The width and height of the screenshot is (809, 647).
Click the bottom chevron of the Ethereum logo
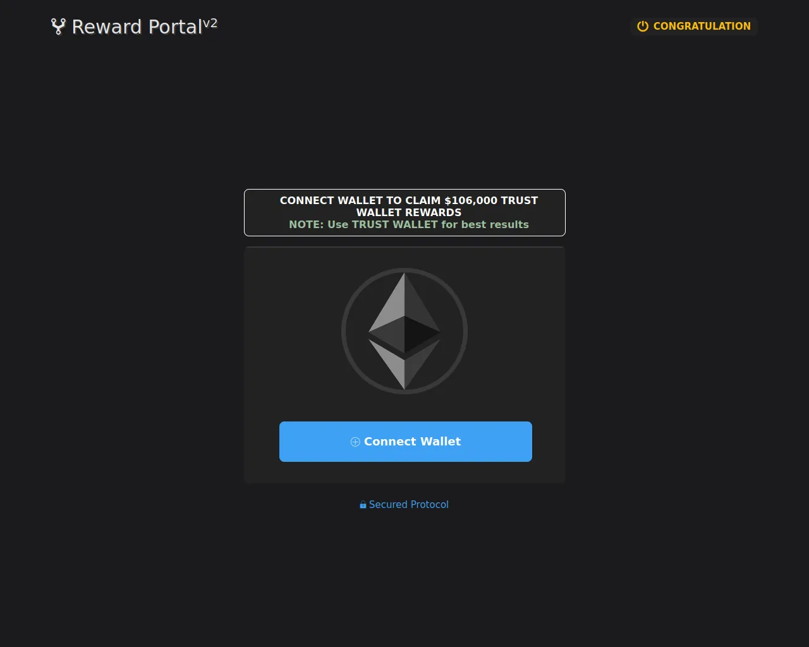[404, 365]
